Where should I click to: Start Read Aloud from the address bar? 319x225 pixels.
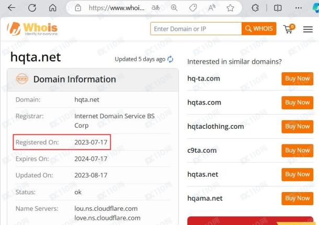tap(212, 8)
